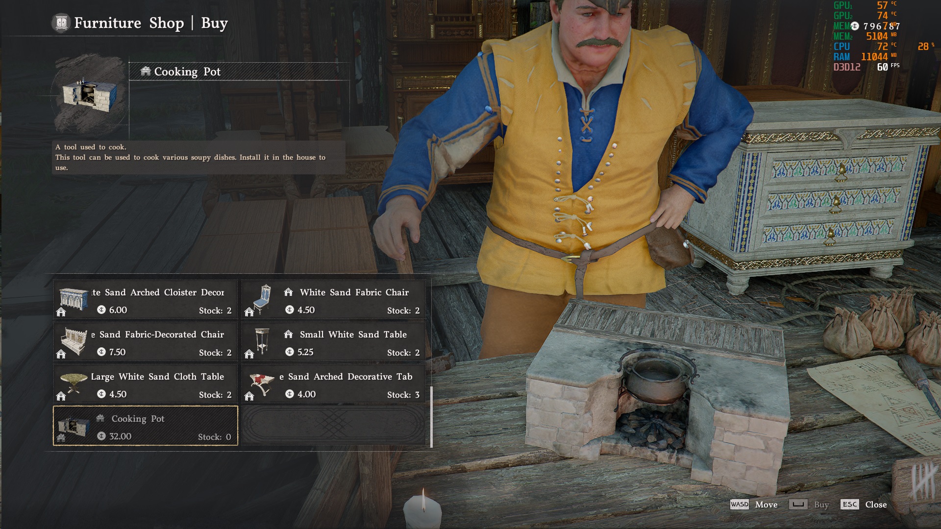Click the empty item slot
The height and width of the screenshot is (529, 941).
pyautogui.click(x=334, y=426)
